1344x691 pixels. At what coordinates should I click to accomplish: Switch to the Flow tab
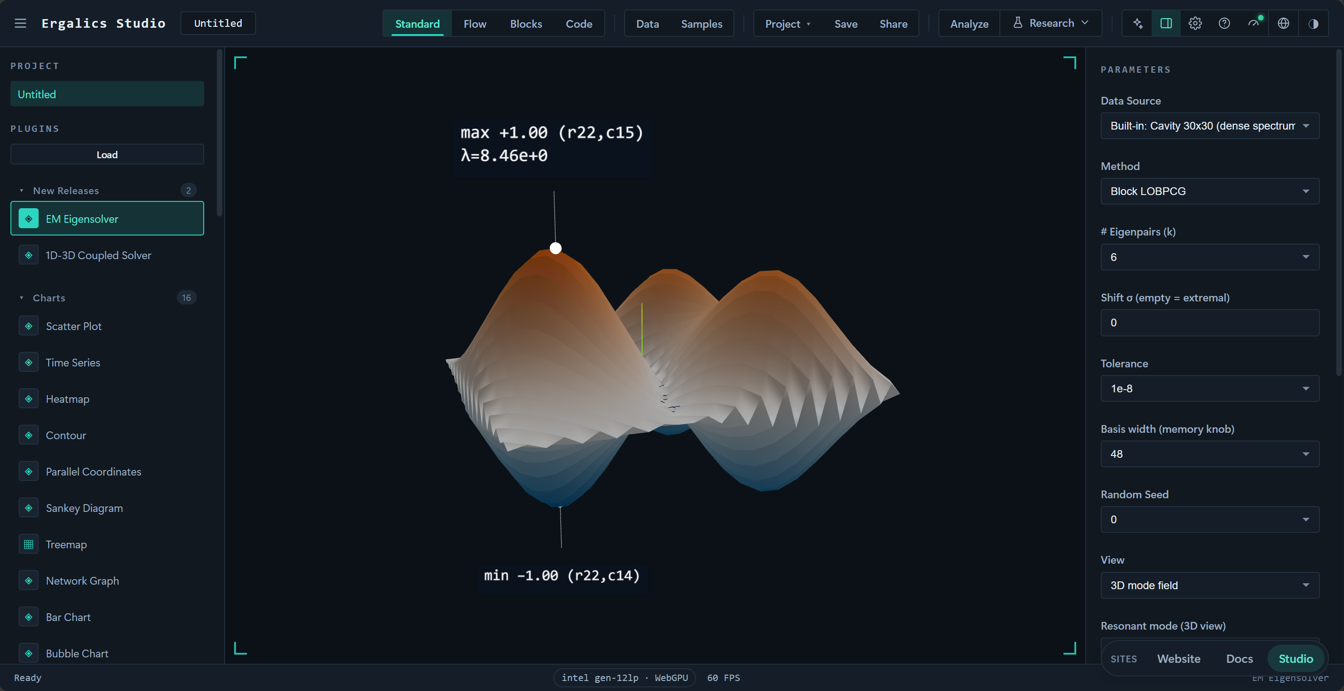[x=475, y=24]
